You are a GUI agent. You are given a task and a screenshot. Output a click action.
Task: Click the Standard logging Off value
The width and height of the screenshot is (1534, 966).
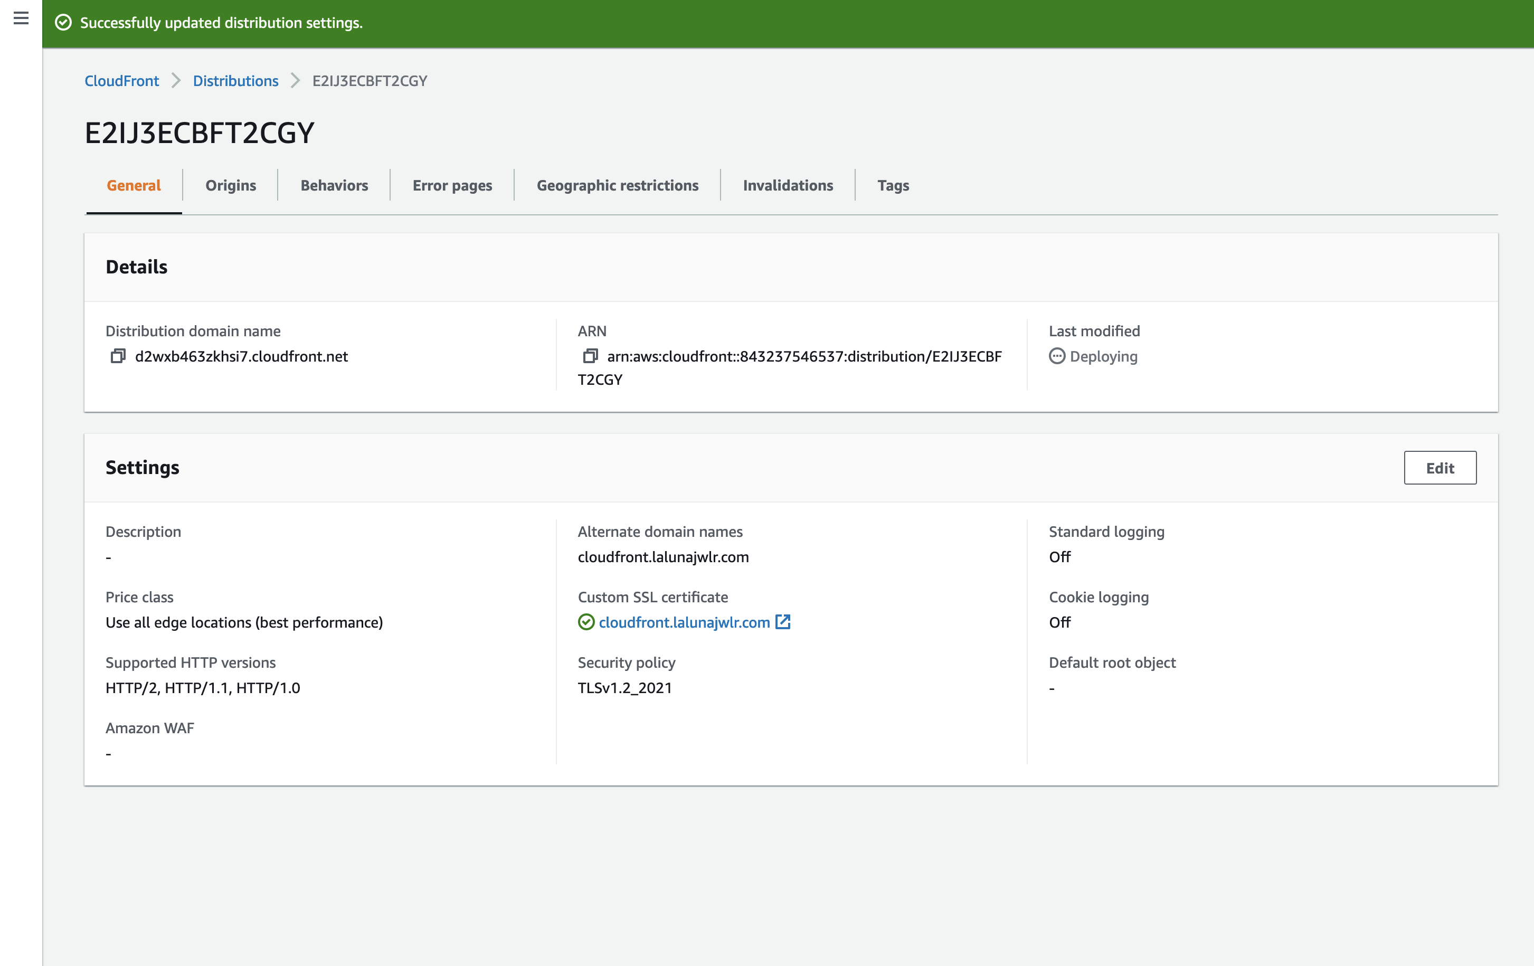click(x=1059, y=557)
